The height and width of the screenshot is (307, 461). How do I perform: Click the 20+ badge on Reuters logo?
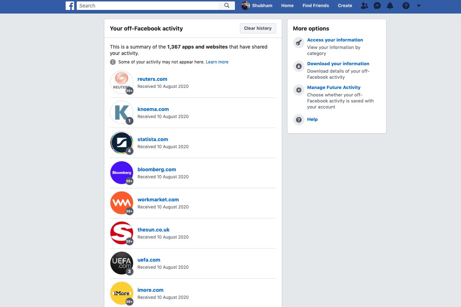click(x=130, y=91)
